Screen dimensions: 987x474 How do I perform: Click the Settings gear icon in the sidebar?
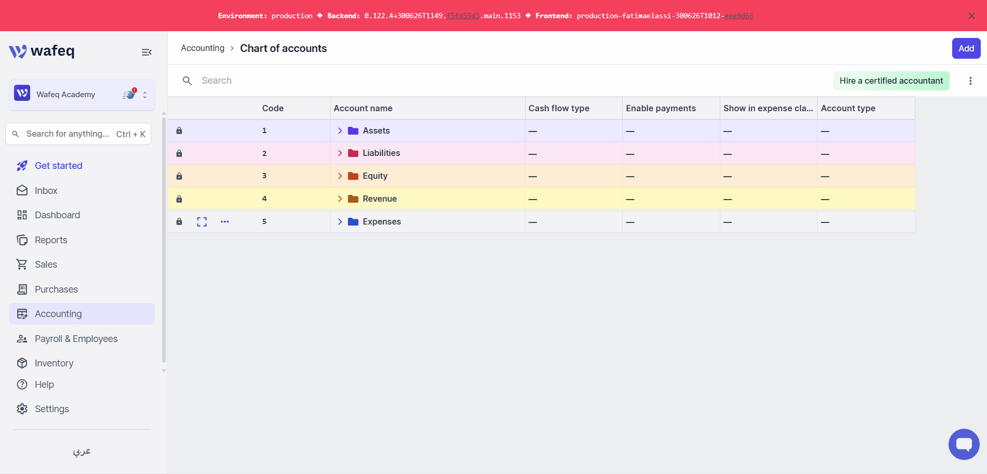[22, 409]
